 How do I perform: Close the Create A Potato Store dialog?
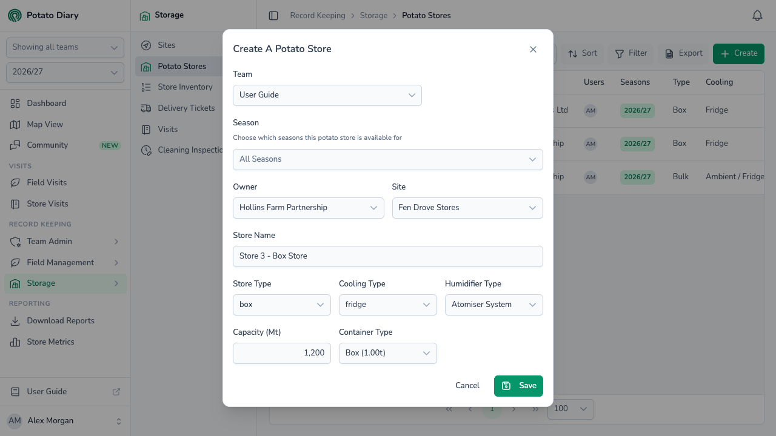point(533,49)
